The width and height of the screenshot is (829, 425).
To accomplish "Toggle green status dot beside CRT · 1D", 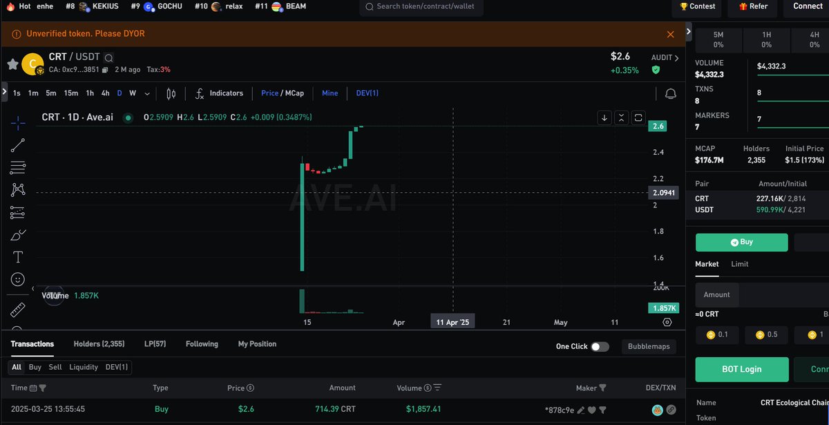I will 128,117.
